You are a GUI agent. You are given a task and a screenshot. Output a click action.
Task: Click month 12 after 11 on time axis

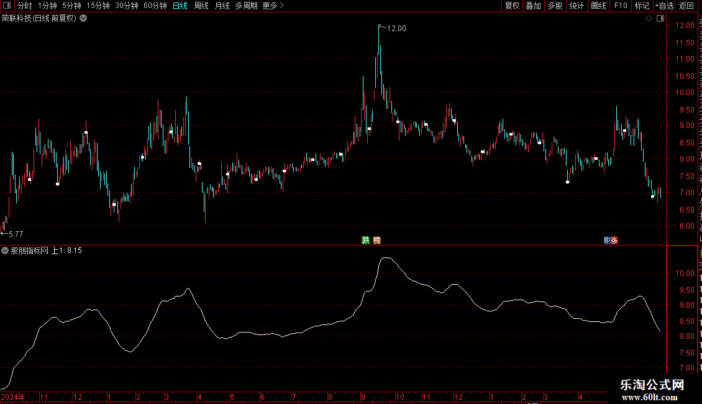tap(458, 397)
